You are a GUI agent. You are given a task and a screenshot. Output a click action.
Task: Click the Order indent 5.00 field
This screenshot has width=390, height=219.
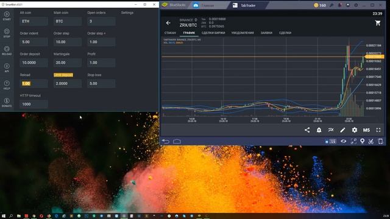[x=34, y=42]
